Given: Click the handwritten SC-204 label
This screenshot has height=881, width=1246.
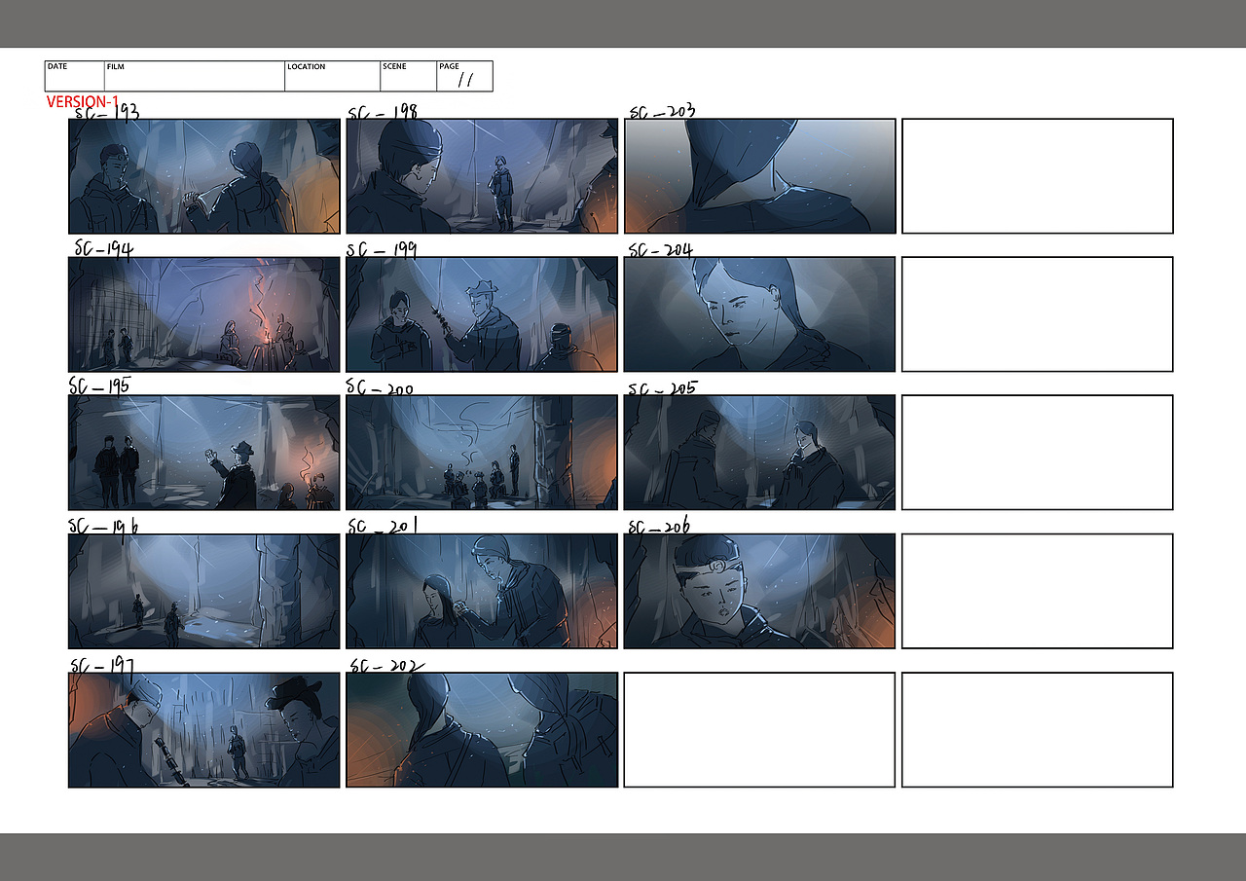Looking at the screenshot, I should pos(661,250).
